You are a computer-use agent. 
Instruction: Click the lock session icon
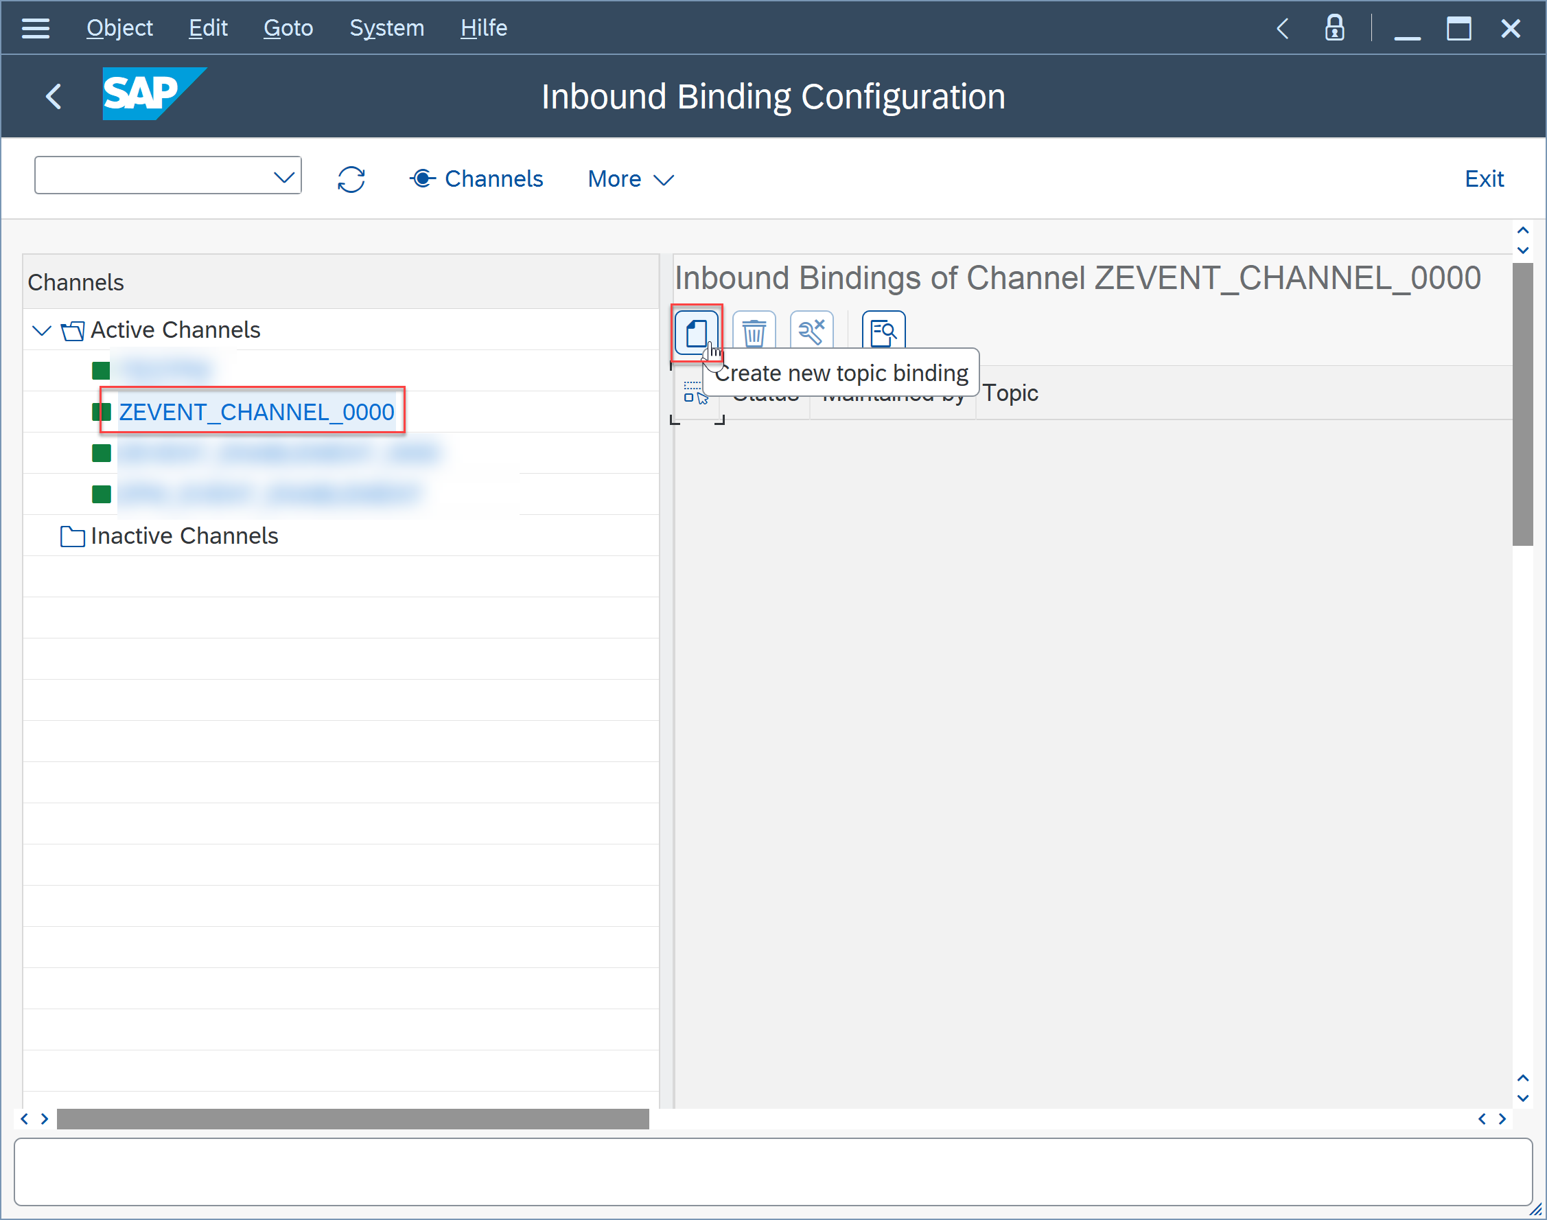1334,28
